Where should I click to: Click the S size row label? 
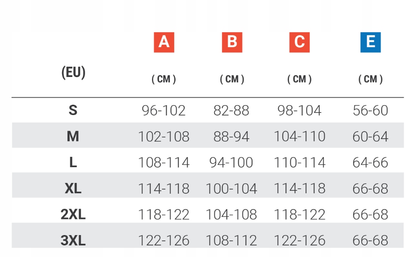[73, 110]
